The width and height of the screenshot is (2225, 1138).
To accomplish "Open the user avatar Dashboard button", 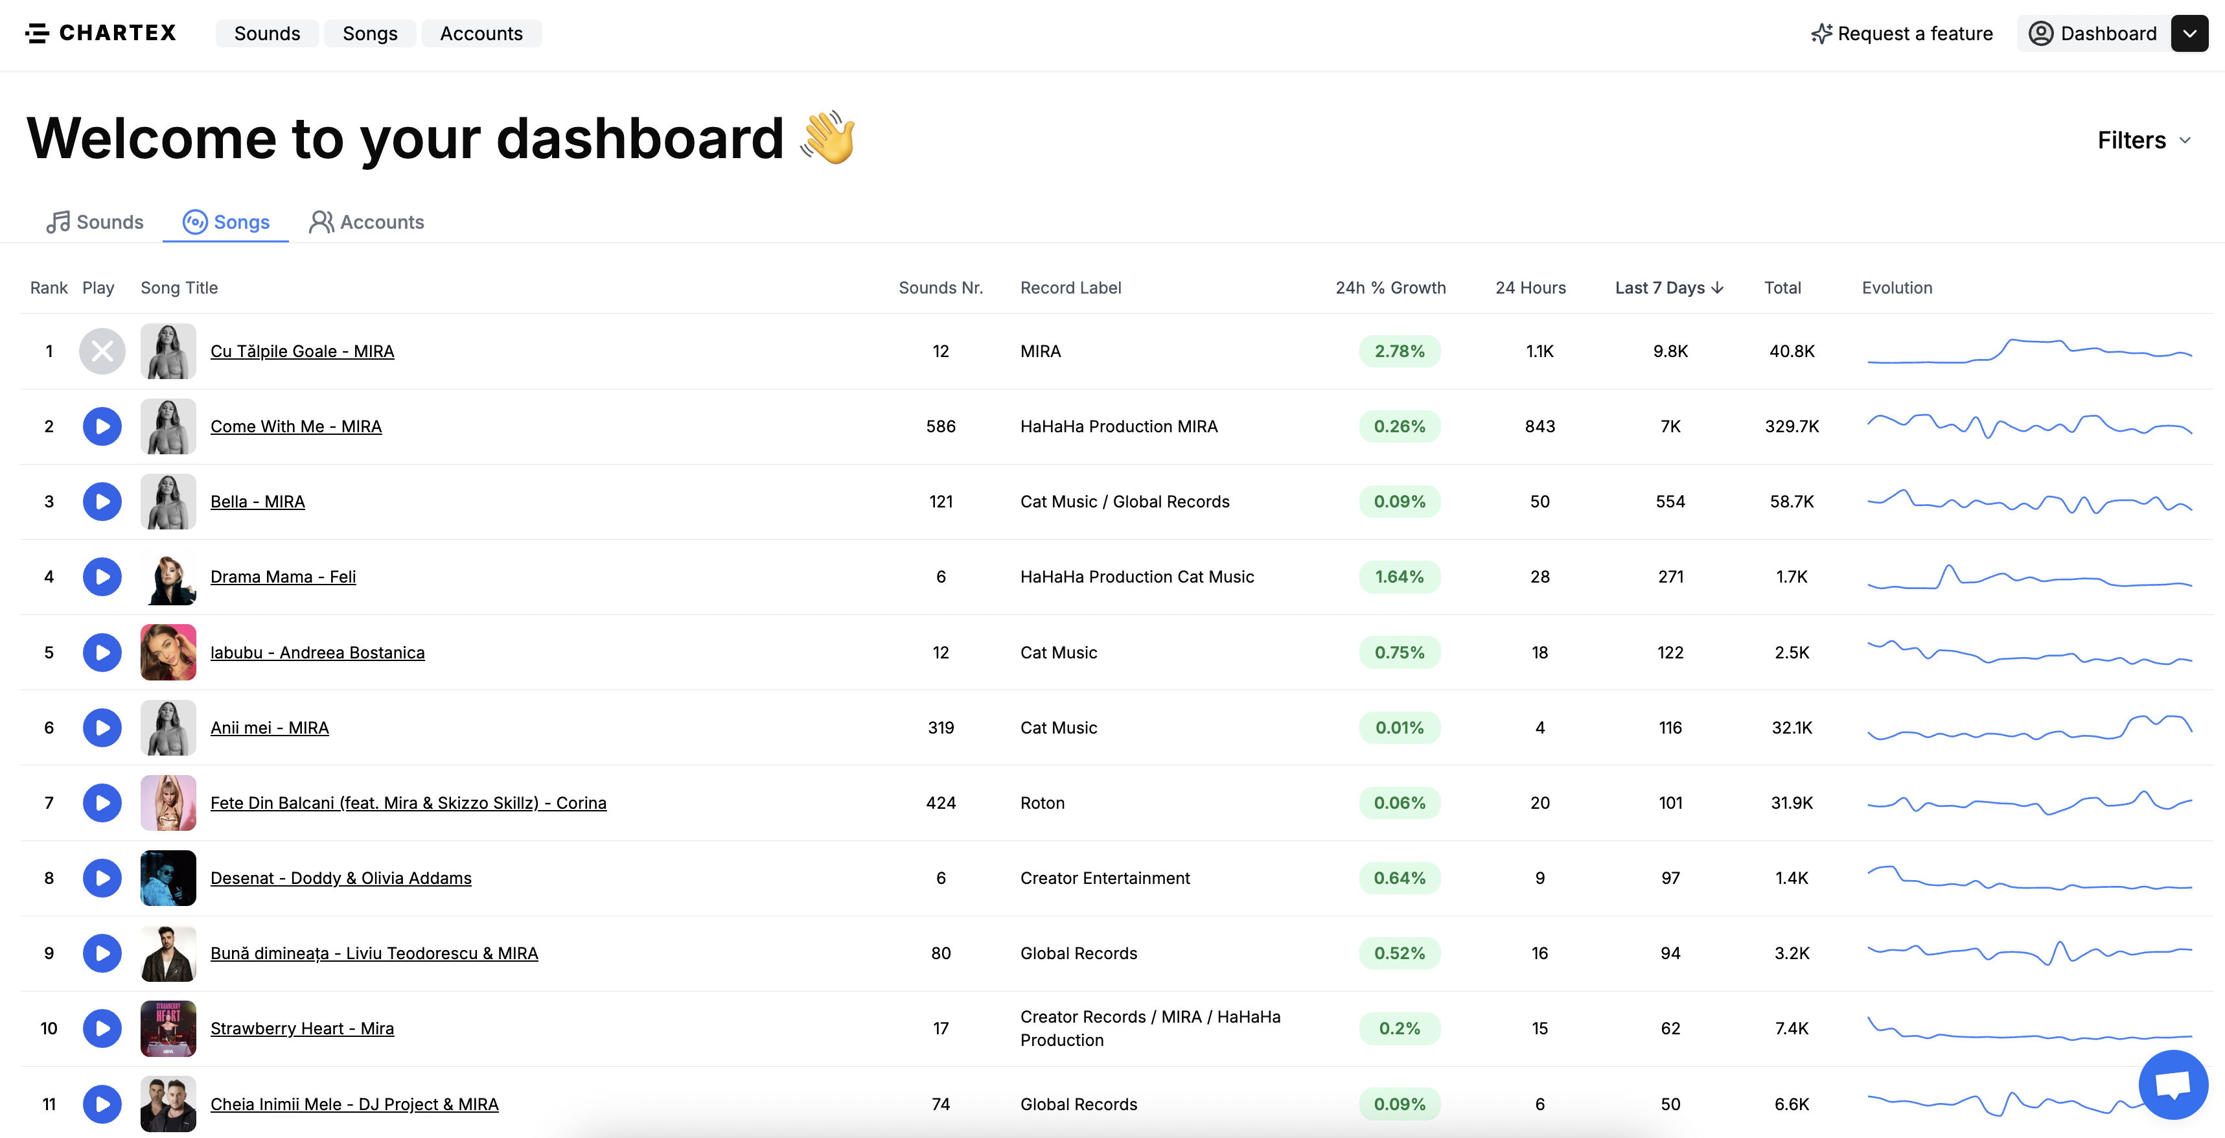I will 2092,33.
